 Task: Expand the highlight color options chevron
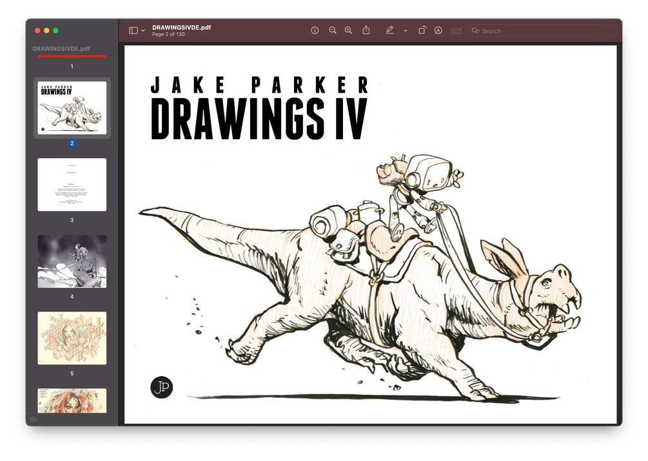tap(406, 31)
